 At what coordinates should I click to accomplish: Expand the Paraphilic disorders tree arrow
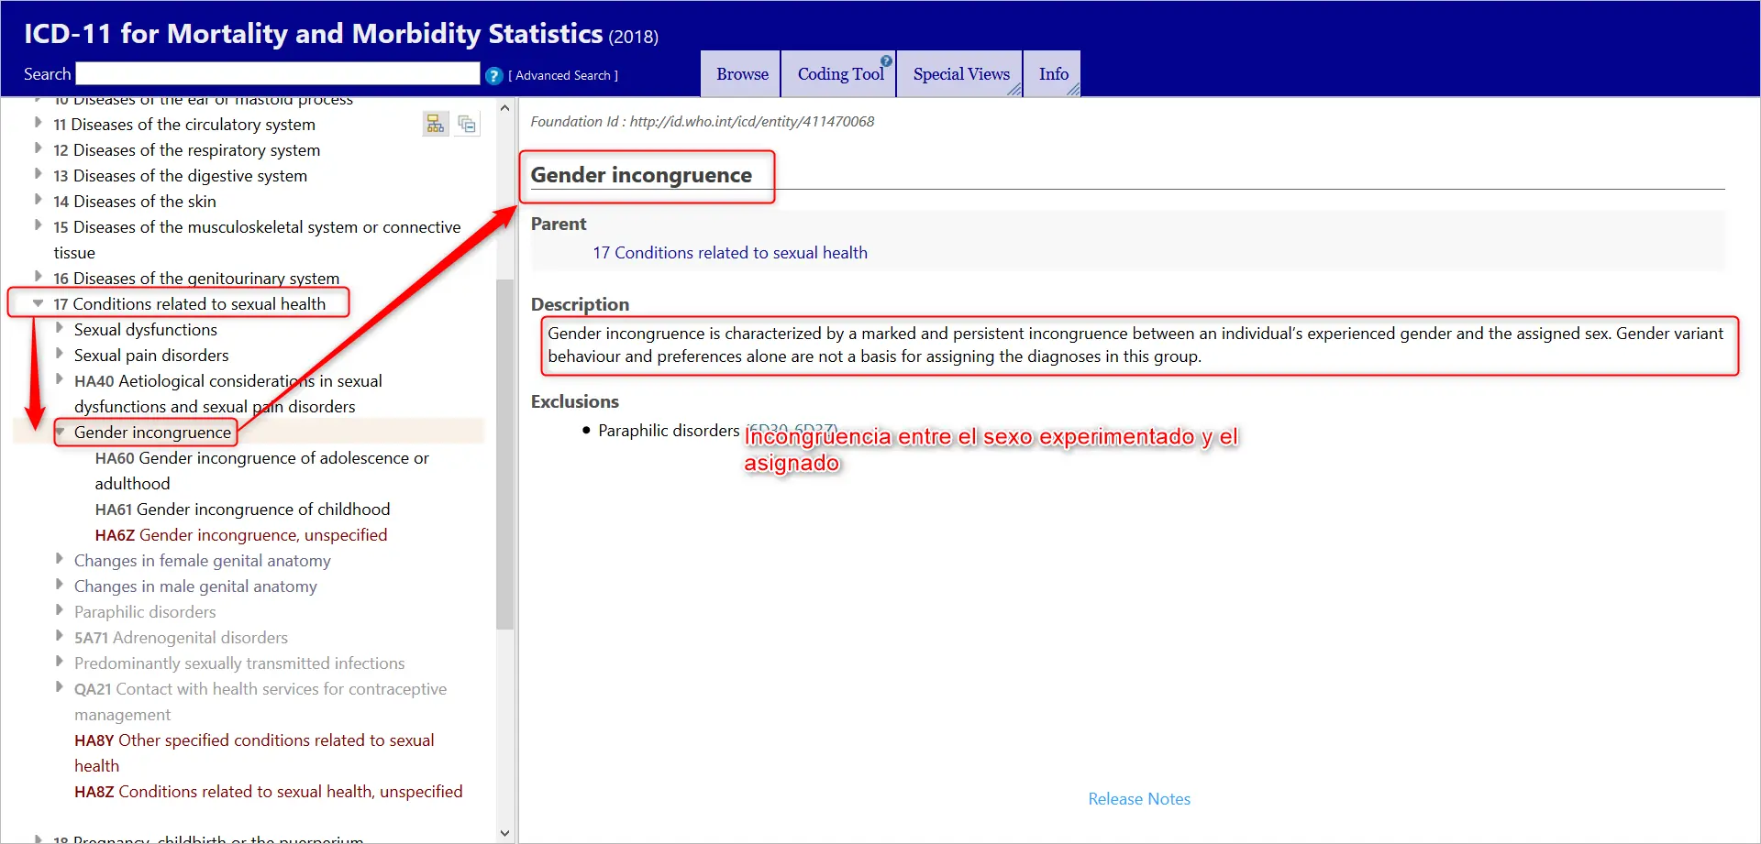pyautogui.click(x=60, y=610)
